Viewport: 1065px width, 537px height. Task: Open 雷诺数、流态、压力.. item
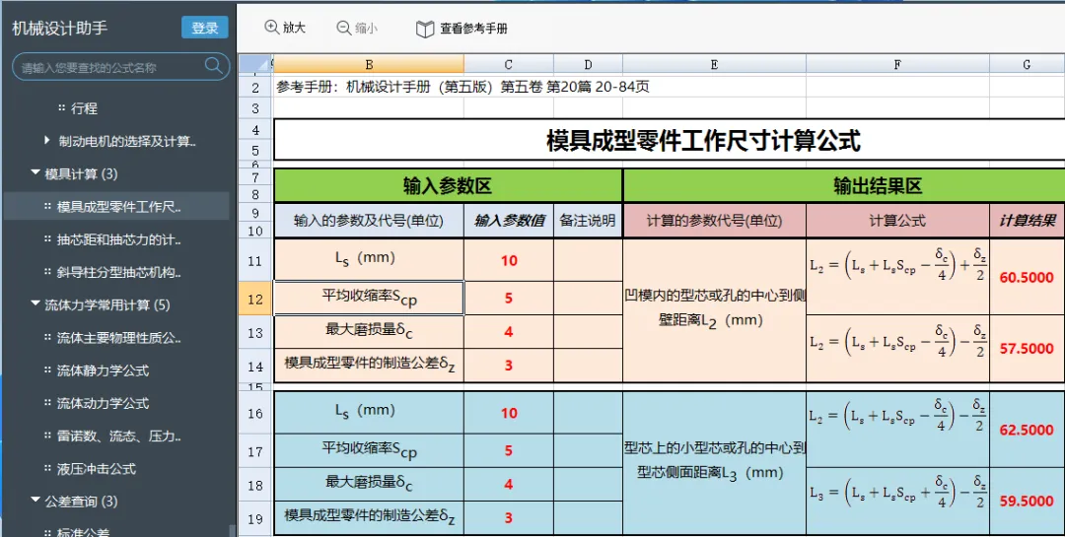[119, 436]
